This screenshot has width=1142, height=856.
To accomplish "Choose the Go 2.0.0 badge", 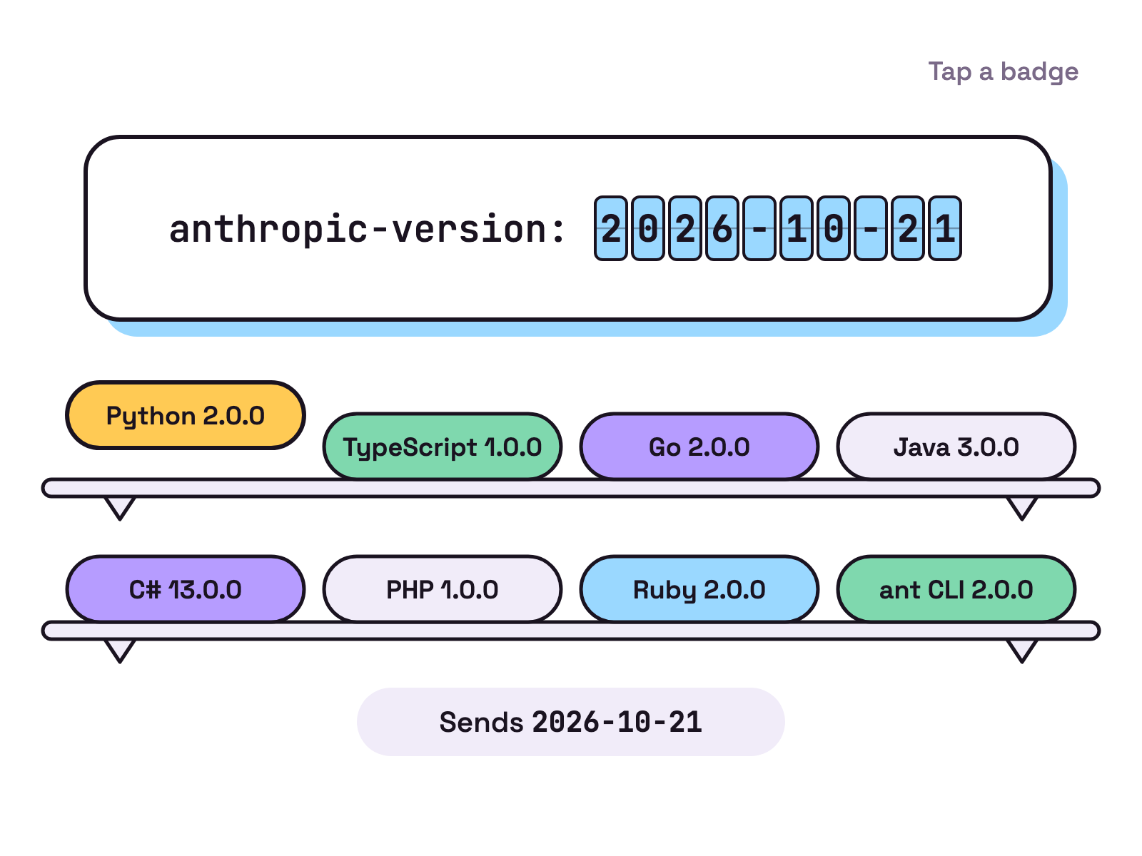I will (x=699, y=447).
